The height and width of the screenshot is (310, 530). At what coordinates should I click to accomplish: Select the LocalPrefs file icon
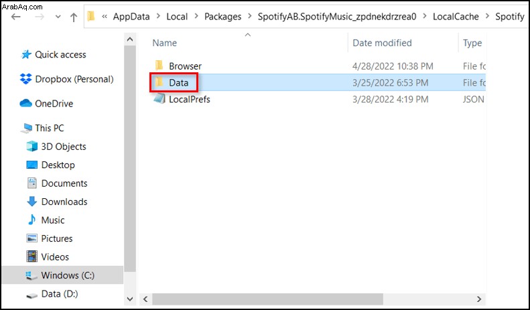coord(159,98)
